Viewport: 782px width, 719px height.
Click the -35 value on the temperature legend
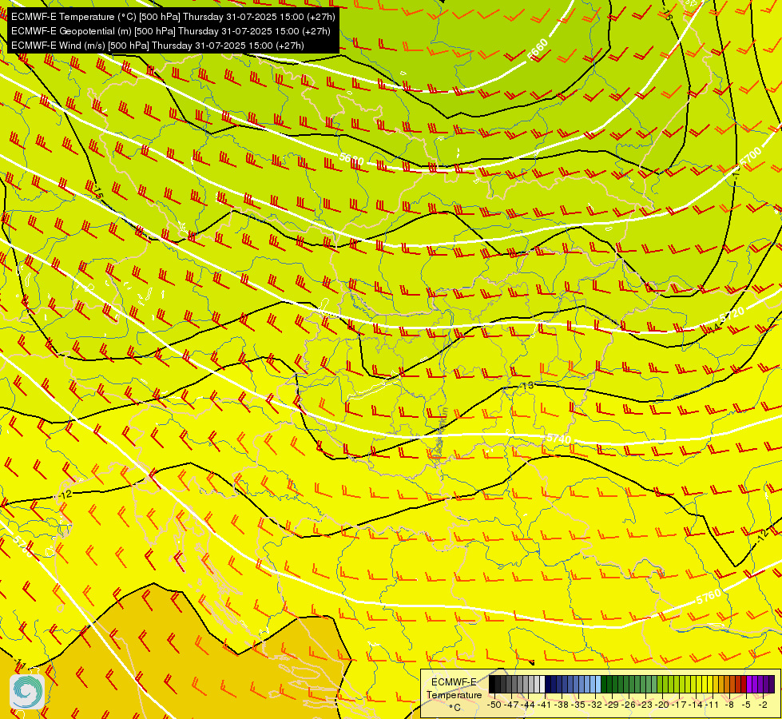click(578, 705)
